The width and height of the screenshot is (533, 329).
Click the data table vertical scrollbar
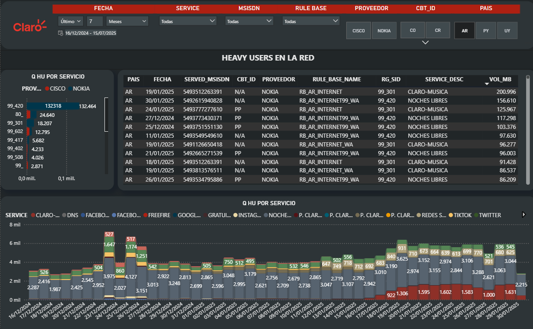point(528,130)
